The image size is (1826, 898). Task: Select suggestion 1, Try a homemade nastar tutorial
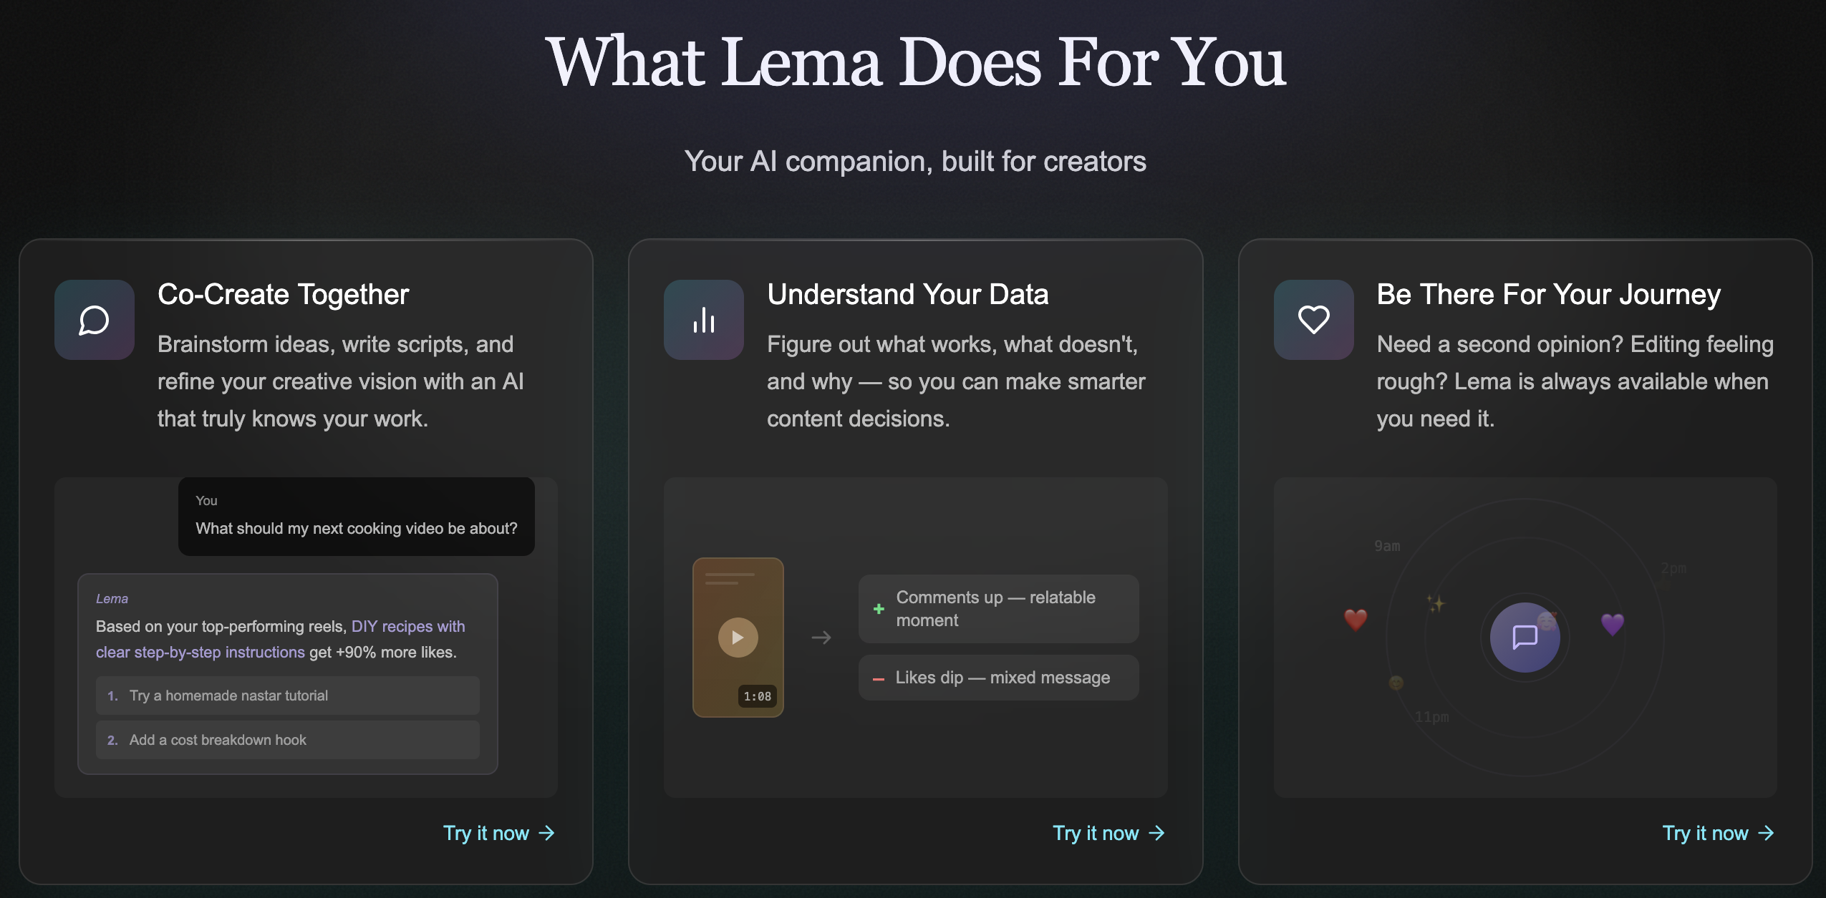click(286, 695)
